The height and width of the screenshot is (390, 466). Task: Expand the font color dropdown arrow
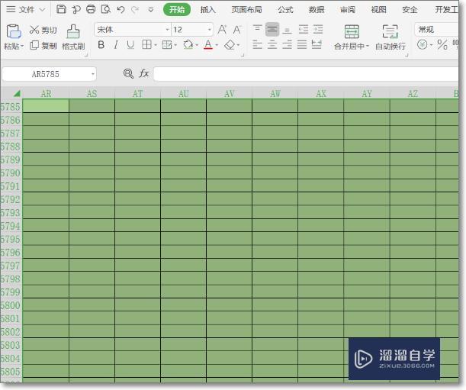217,45
